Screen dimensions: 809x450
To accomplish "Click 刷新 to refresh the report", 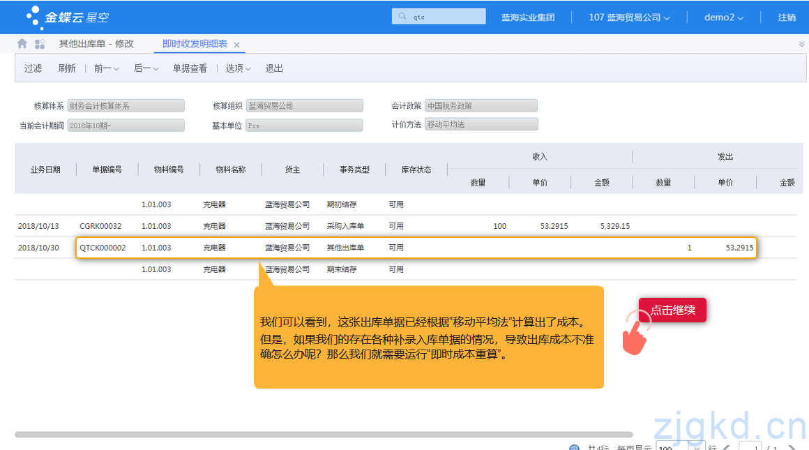I will click(x=66, y=68).
